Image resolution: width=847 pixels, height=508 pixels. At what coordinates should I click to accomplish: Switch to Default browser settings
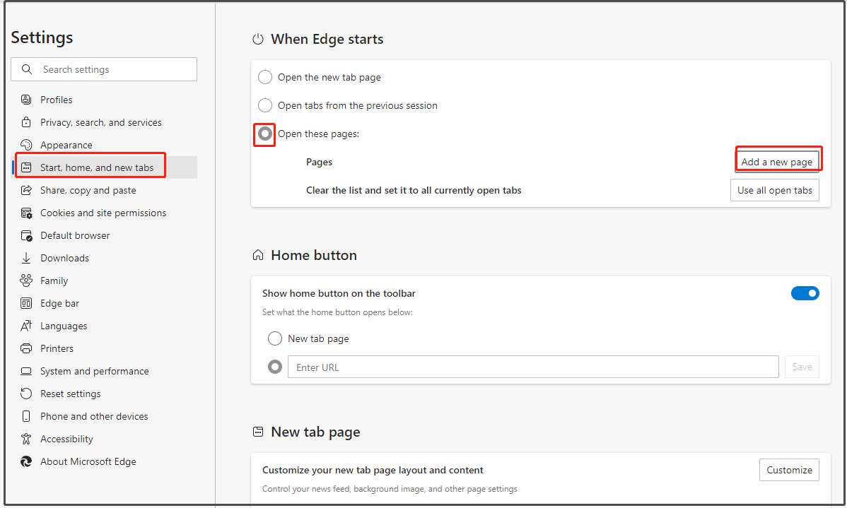click(x=71, y=235)
